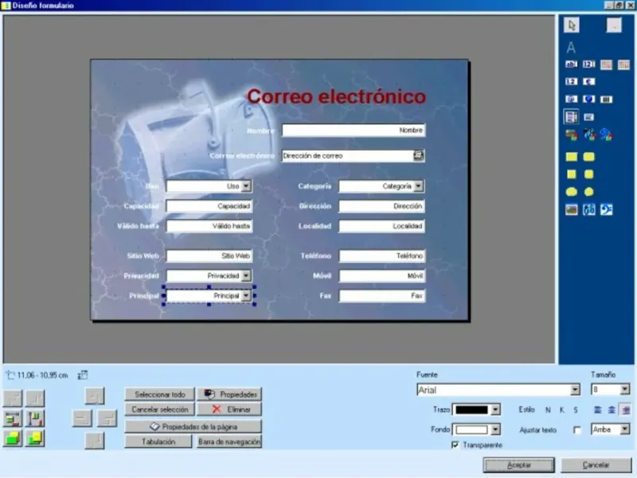This screenshot has width=637, height=478.
Task: Choose the '121' numeric field tool
Action: coord(588,65)
